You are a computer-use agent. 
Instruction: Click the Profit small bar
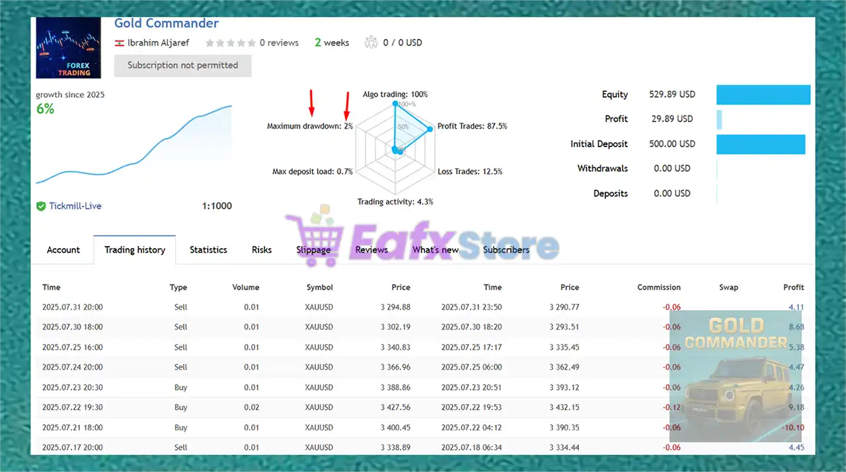click(719, 119)
